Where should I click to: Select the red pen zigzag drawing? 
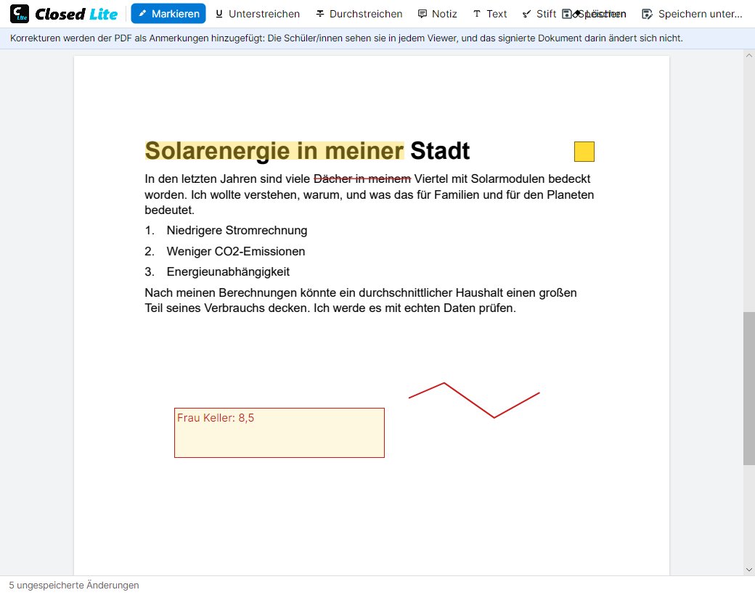coord(474,400)
